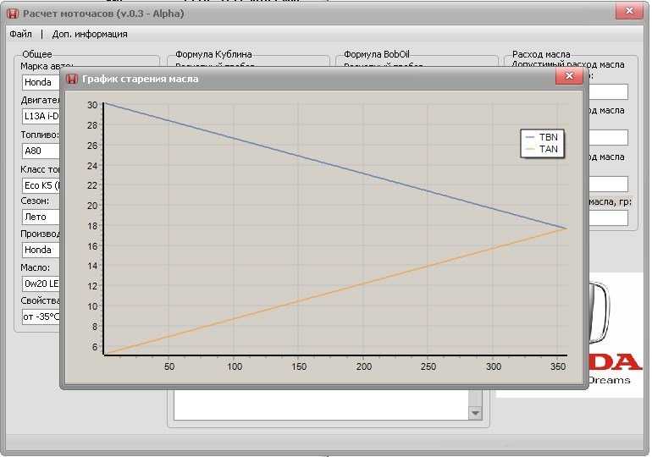Click the Honda logo image
Screen dimensions: 652x457
coord(616,334)
